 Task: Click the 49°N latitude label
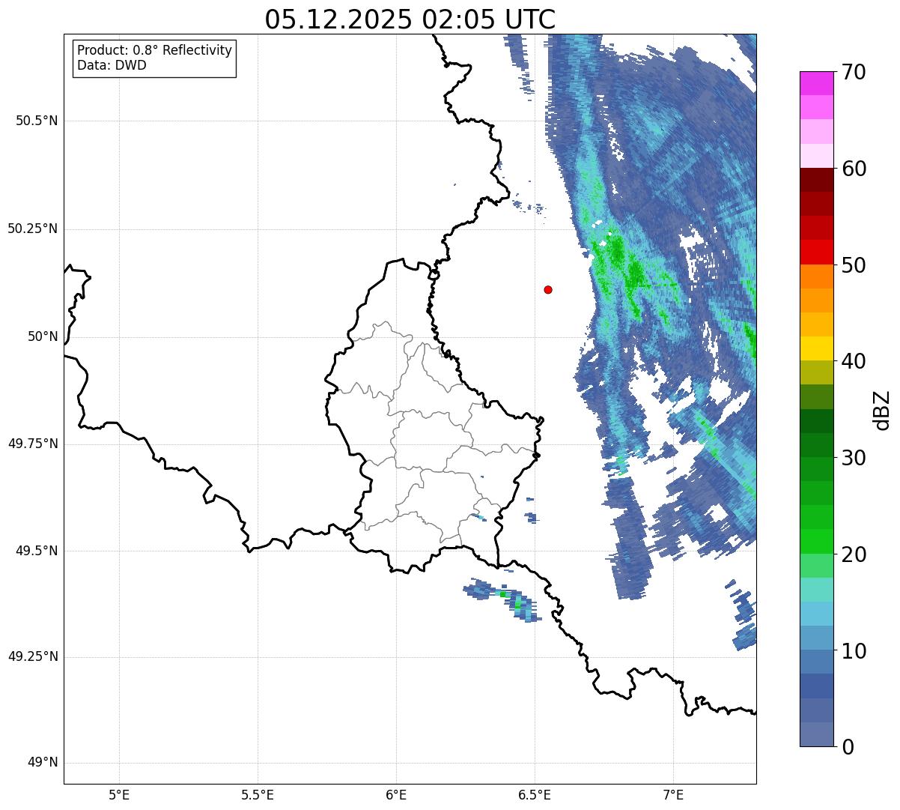click(43, 763)
